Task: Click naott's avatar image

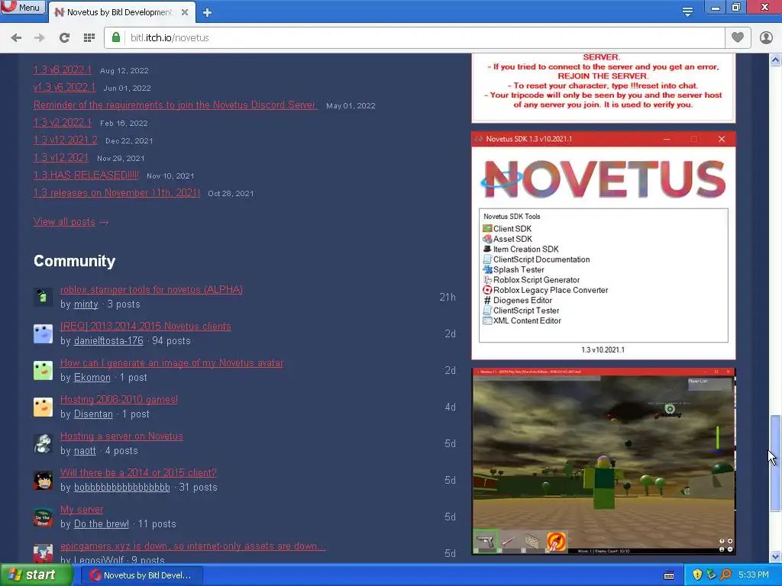Action: click(x=43, y=443)
